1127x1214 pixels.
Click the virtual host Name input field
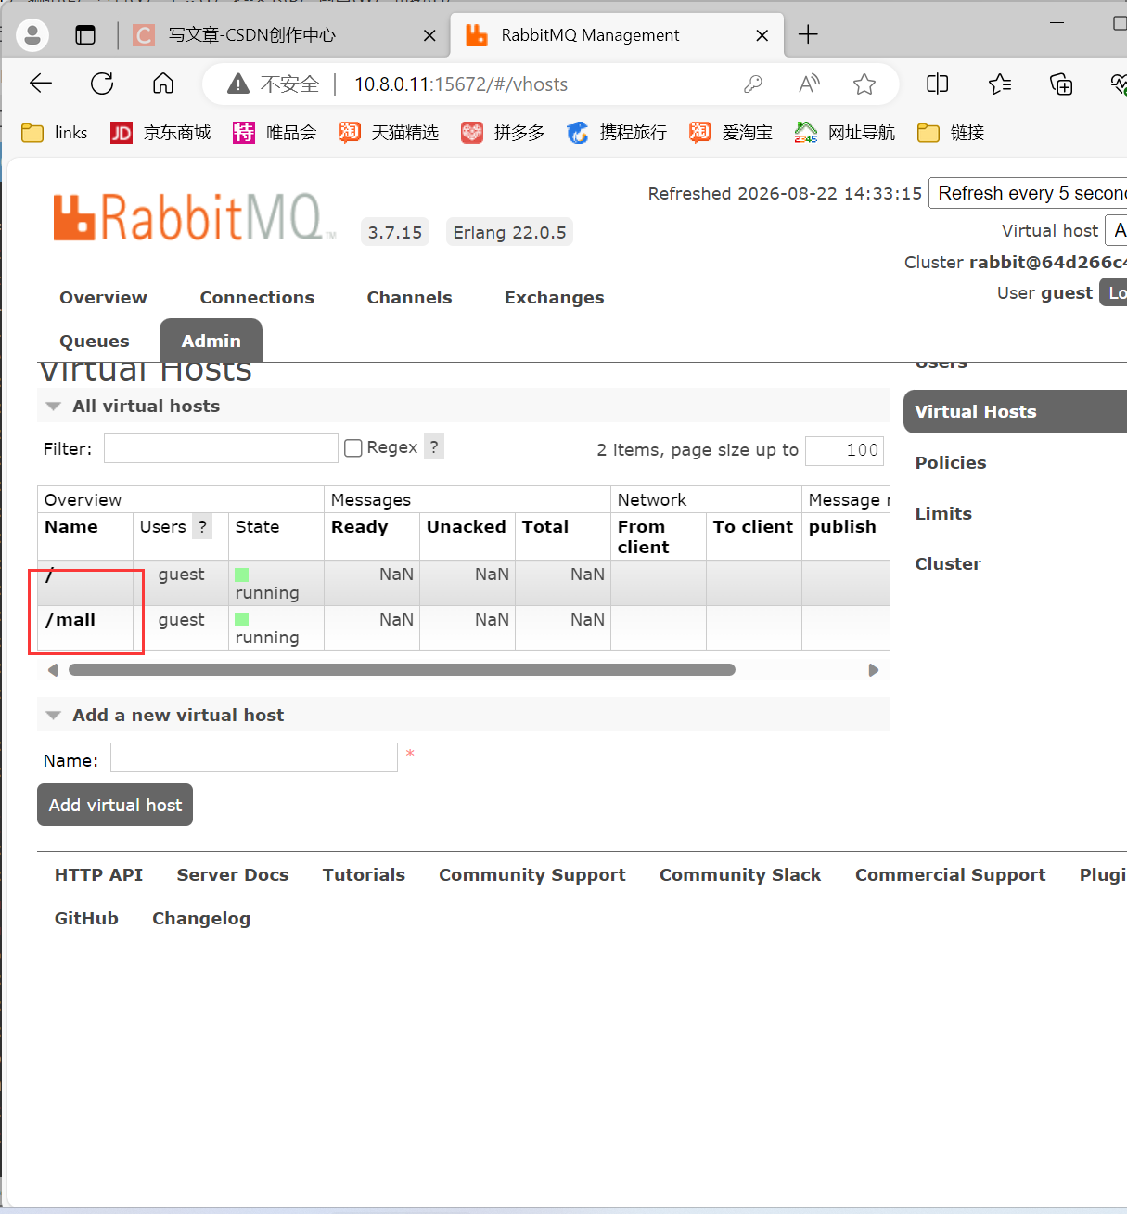pos(254,757)
